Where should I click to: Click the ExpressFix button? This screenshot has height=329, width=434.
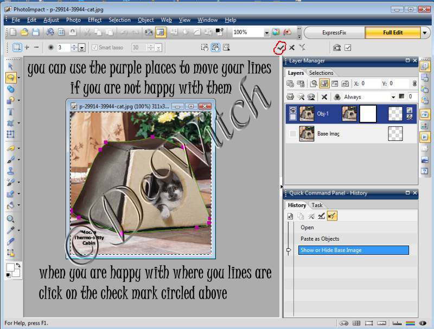[334, 33]
